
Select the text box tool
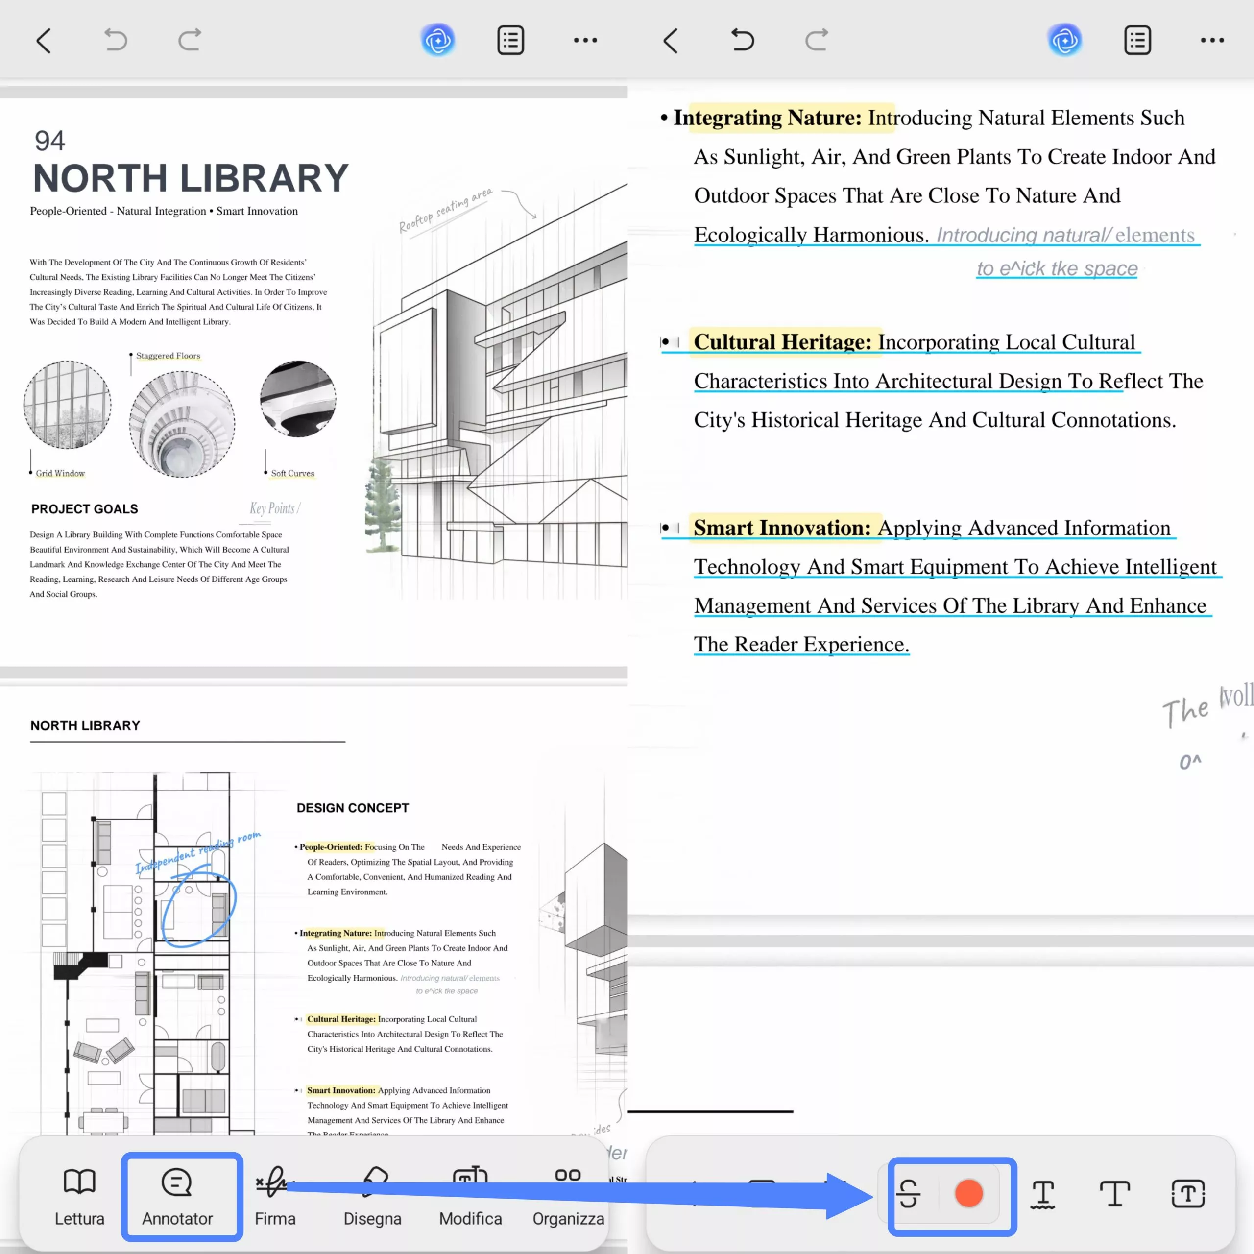pos(1188,1194)
